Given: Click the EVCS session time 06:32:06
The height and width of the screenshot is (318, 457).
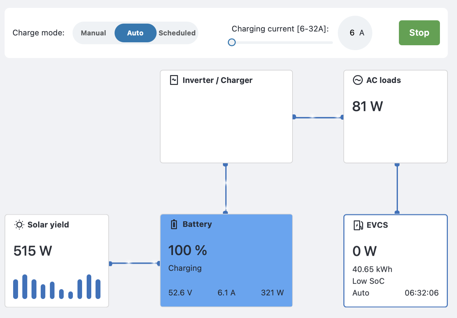Looking at the screenshot, I should pos(422,293).
